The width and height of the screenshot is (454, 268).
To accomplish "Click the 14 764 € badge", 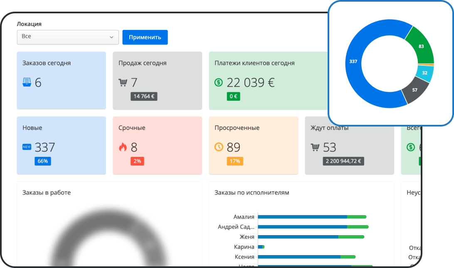I will [x=144, y=96].
